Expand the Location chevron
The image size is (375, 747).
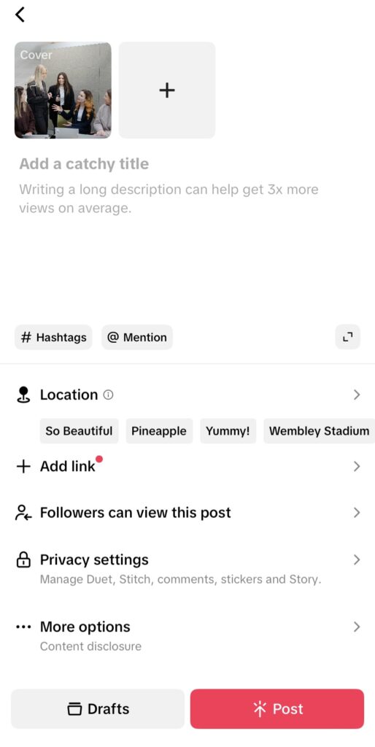coord(357,395)
